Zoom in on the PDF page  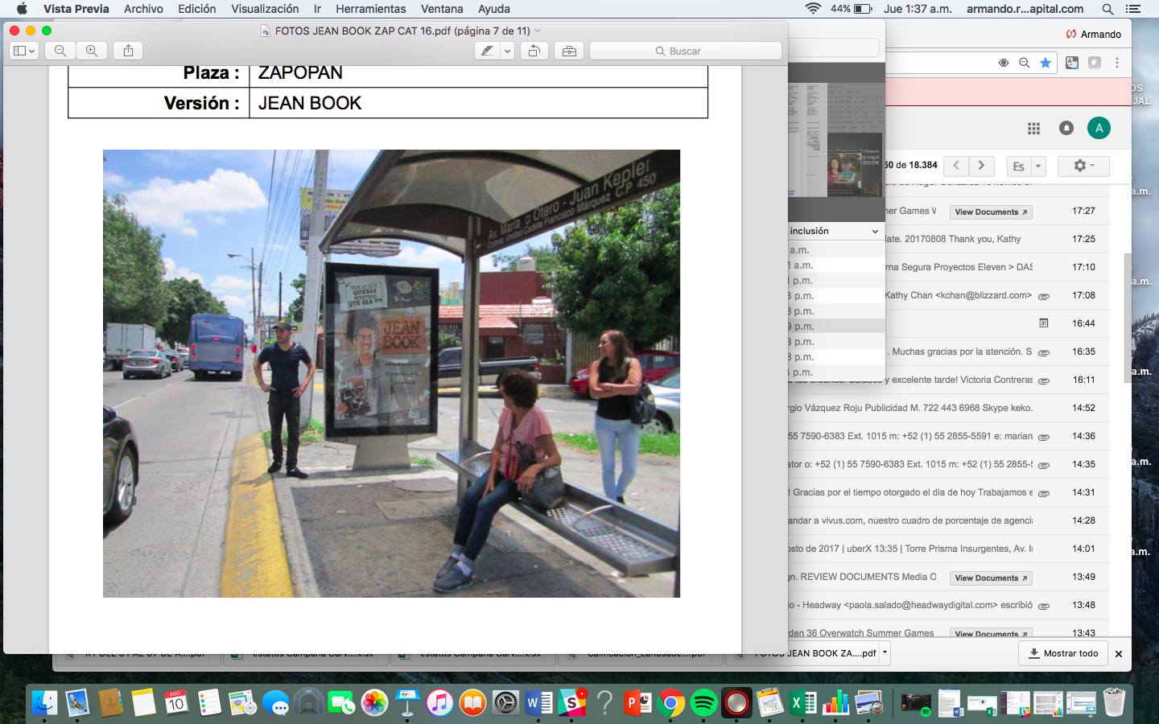[92, 51]
